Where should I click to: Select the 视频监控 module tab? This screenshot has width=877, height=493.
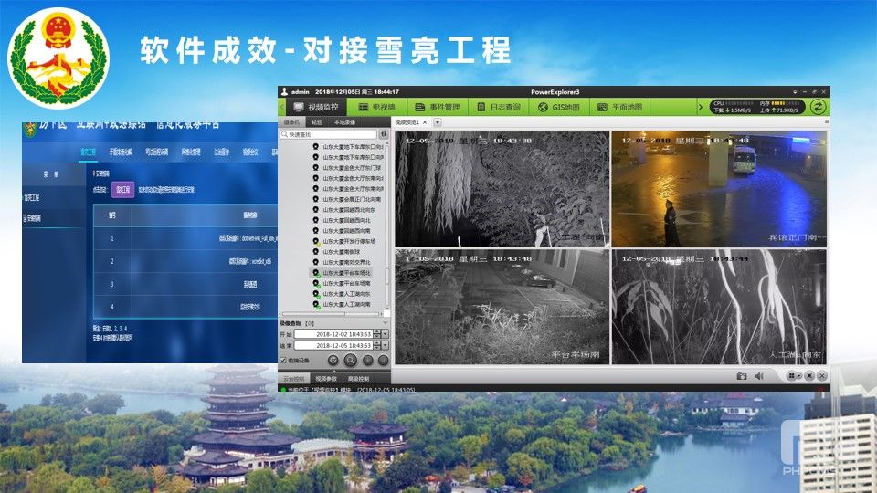(317, 107)
